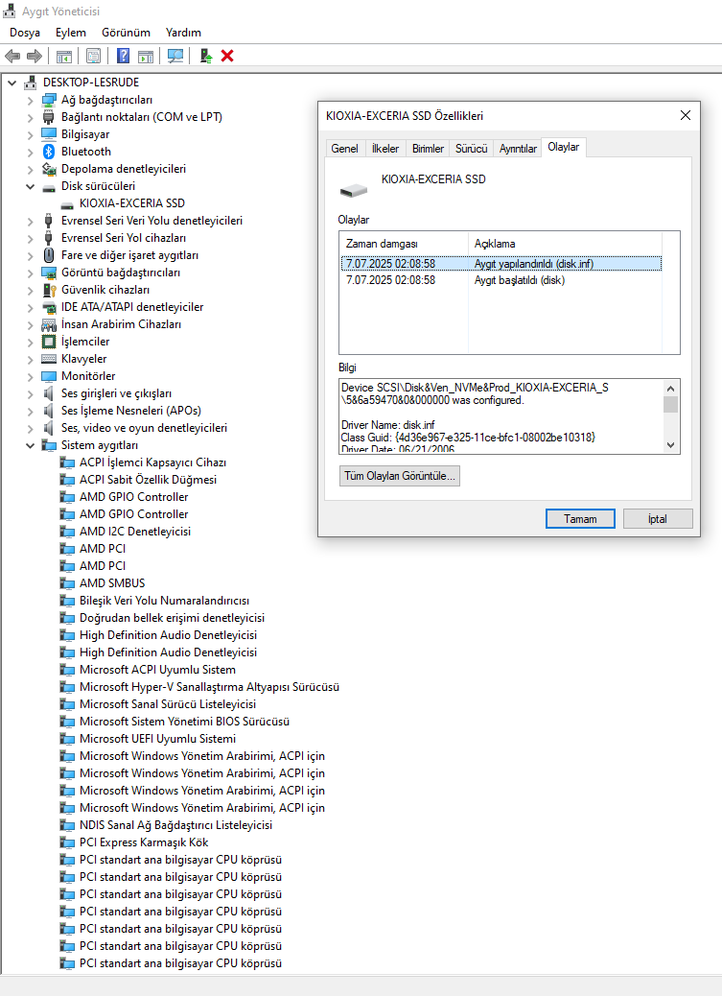Select NDIS Sanal Ağ Bağdaştırıcı Listeleyicisi
The width and height of the screenshot is (722, 996).
tap(175, 825)
